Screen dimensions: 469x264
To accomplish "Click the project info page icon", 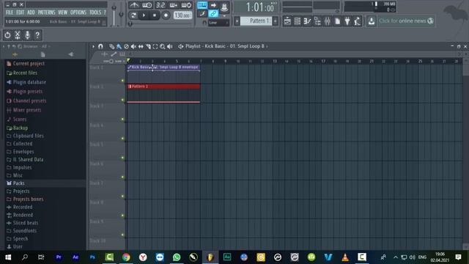I will point(337,21).
